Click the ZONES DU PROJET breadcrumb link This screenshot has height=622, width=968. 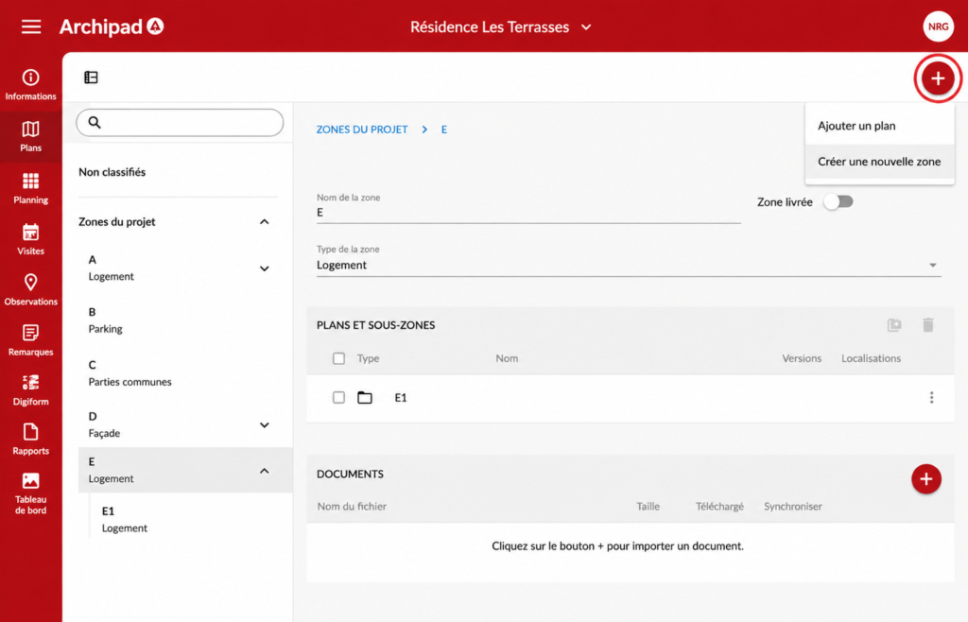[362, 130]
